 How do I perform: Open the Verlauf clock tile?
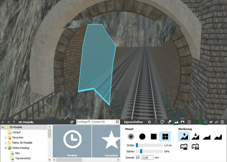(x=72, y=141)
